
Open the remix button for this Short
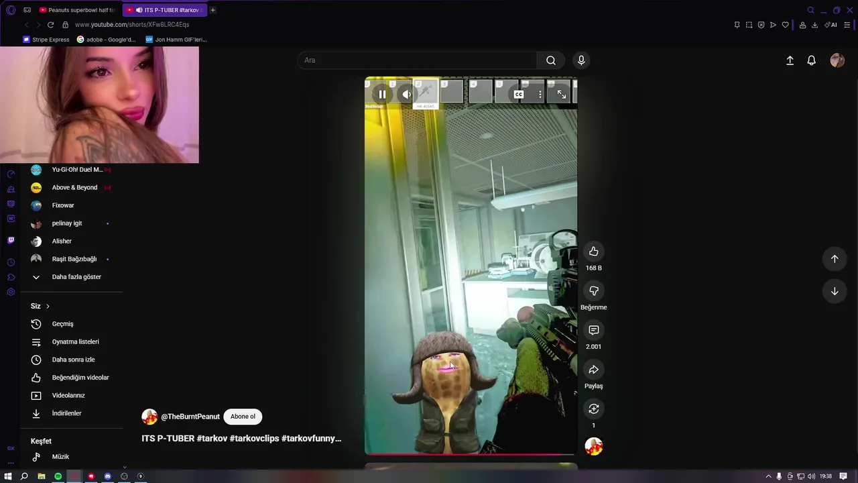593,409
